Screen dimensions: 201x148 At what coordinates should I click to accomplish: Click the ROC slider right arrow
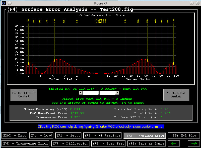(117, 93)
